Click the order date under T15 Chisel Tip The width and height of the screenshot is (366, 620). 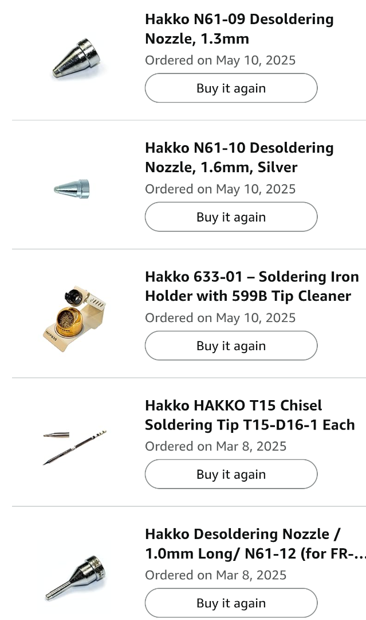[x=215, y=446]
